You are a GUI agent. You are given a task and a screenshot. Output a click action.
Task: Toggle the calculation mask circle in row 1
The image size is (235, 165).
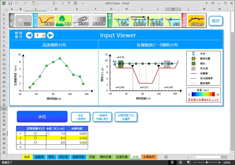pyautogui.click(x=35, y=134)
